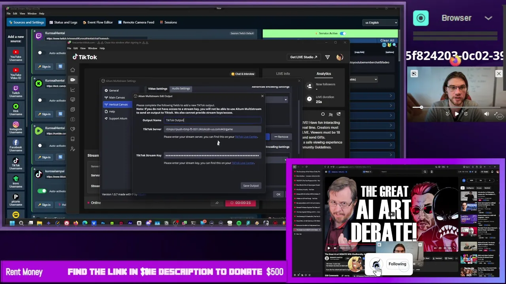
Task: Click the volume icon on webcam overlay
Action: (487, 114)
